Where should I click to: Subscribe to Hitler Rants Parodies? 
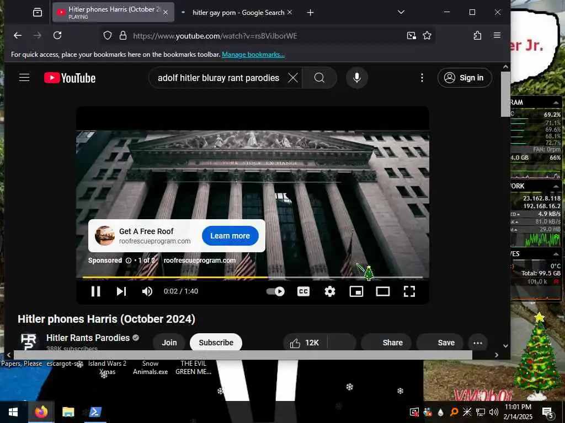pos(216,343)
